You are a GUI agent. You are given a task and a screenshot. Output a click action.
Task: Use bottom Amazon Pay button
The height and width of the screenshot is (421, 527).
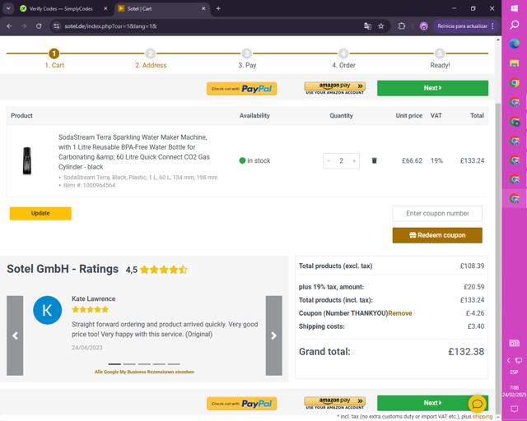[335, 403]
